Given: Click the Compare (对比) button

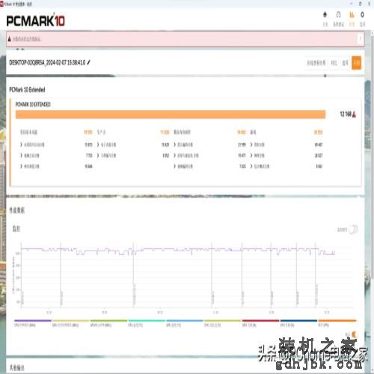Looking at the screenshot, I should tap(334, 63).
